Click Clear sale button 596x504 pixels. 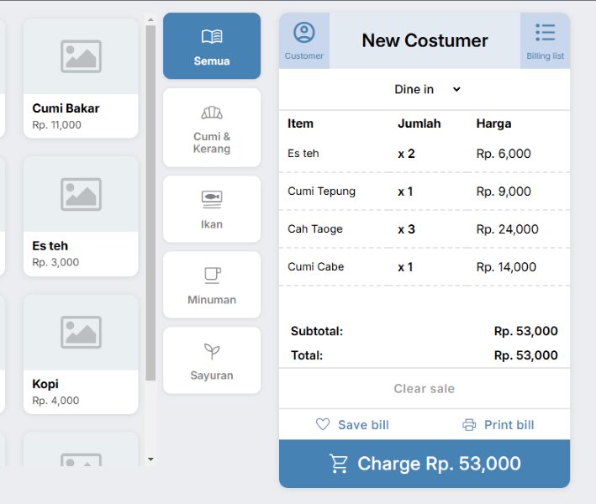pos(425,389)
